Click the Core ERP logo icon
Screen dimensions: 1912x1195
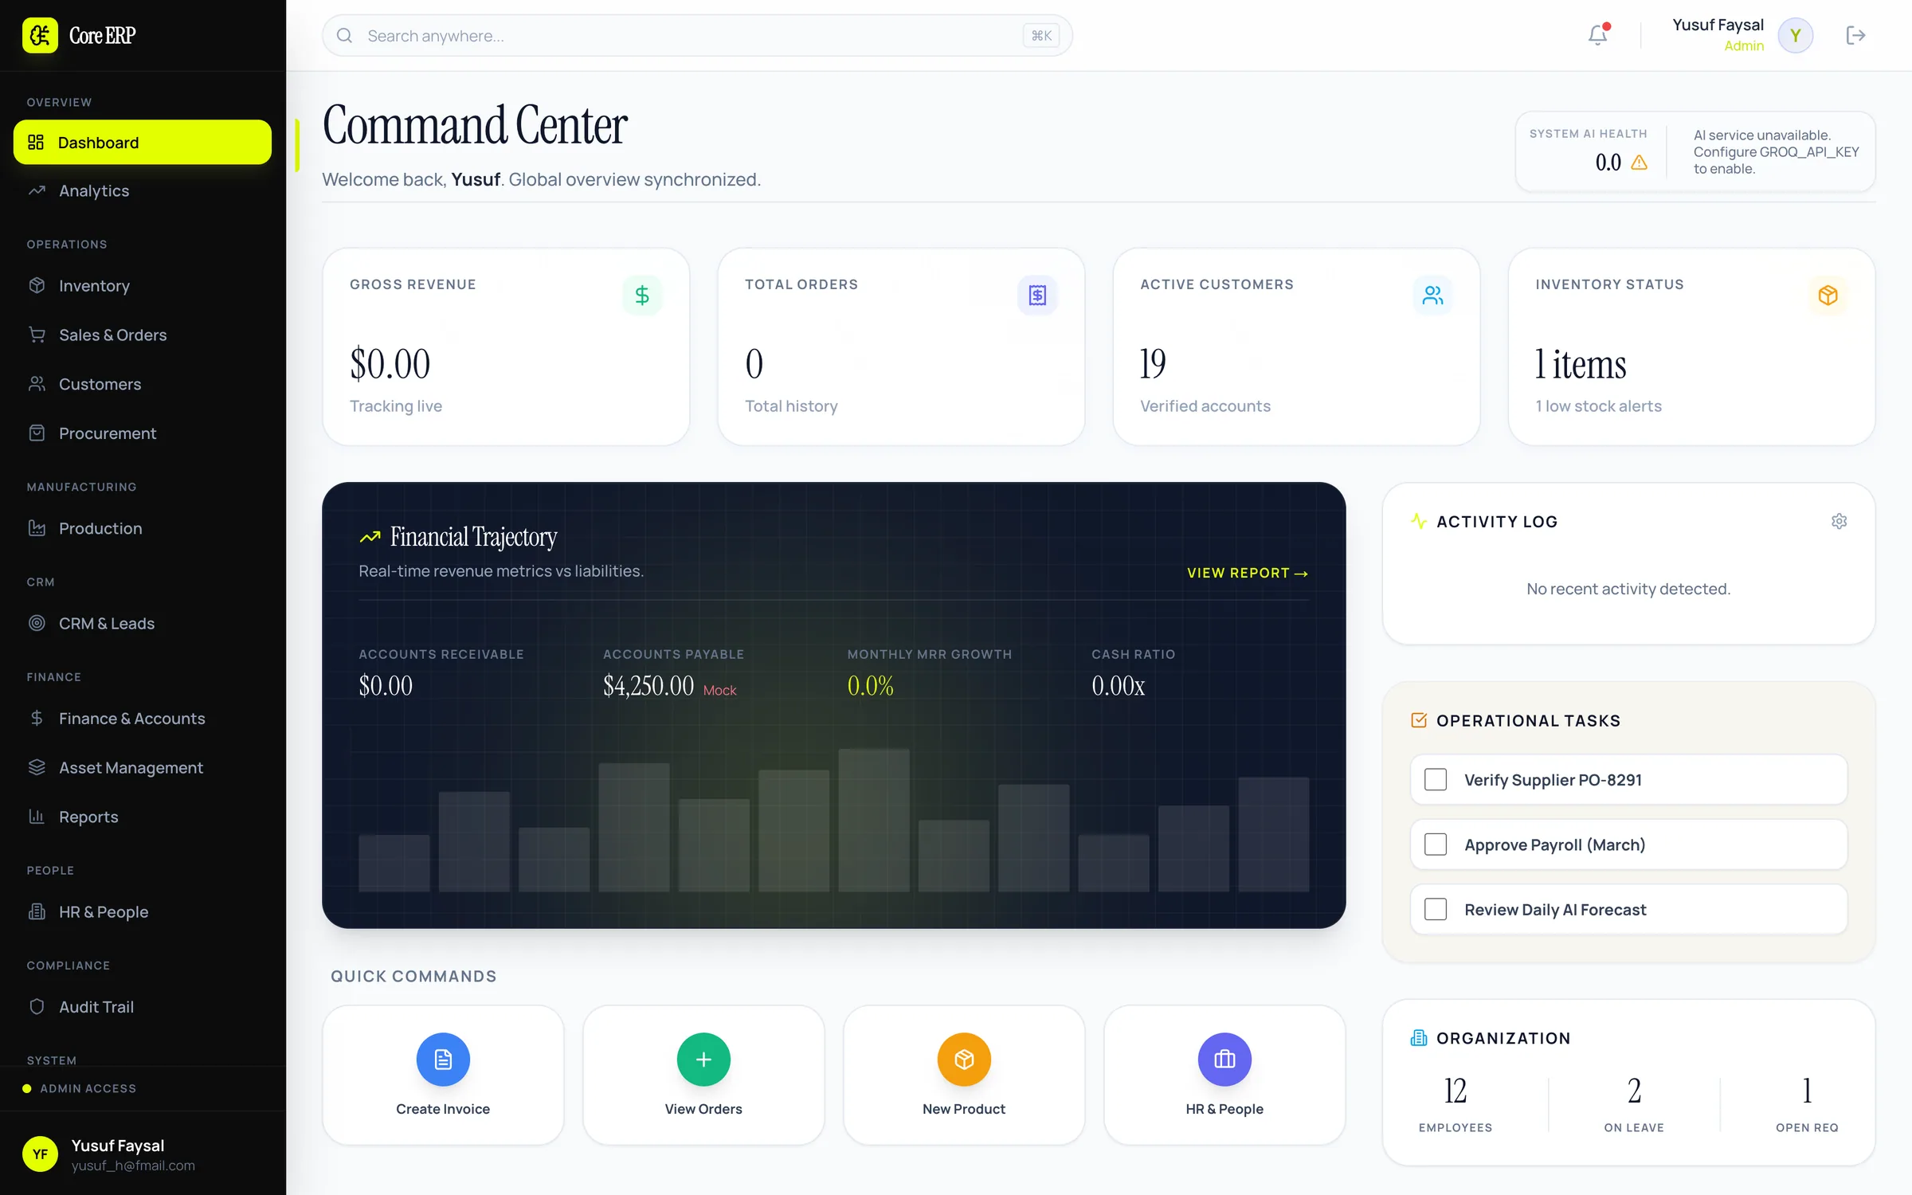(40, 35)
